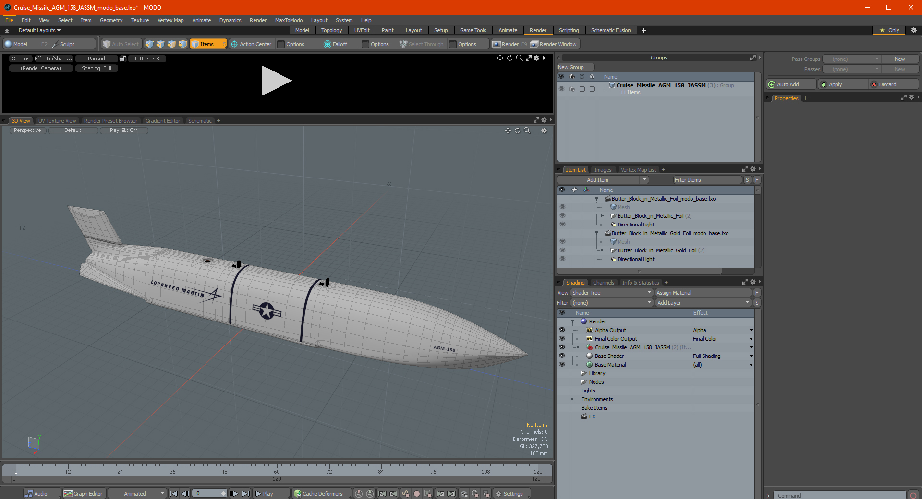Open Render Window
The height and width of the screenshot is (499, 922).
tap(554, 44)
